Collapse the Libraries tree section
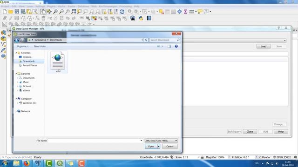 (x=16, y=74)
